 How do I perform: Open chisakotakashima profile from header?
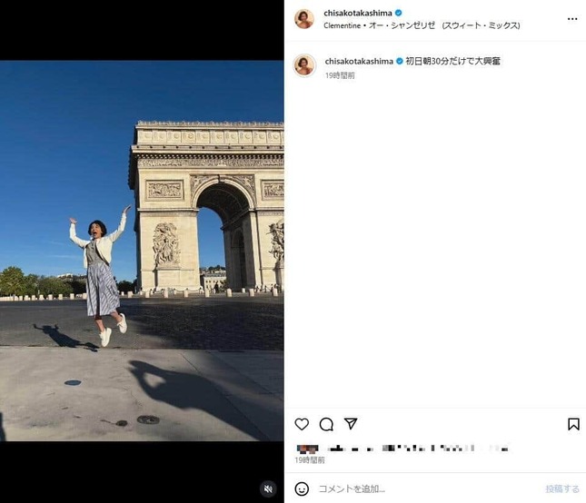(358, 13)
